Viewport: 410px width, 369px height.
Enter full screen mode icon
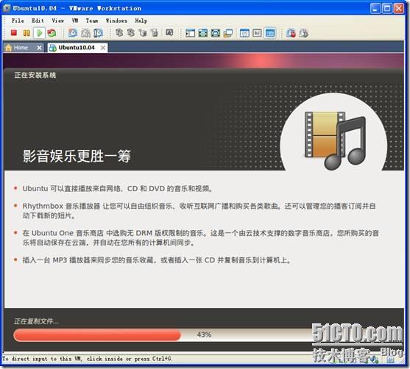(x=216, y=33)
